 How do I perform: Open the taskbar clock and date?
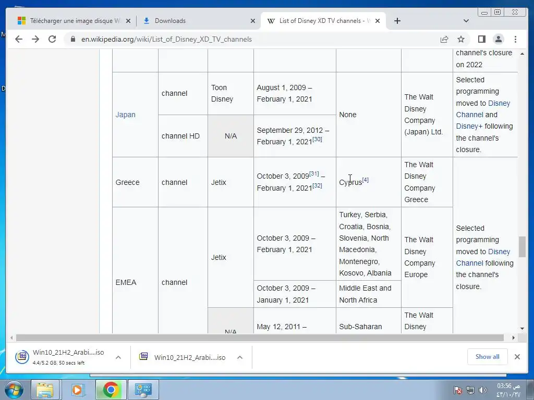tap(508, 390)
